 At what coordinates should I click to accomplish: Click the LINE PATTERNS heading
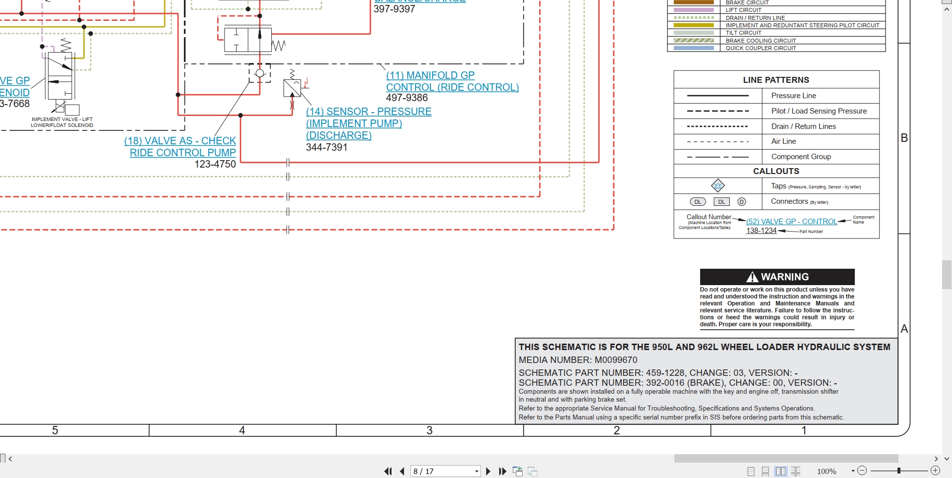[776, 80]
